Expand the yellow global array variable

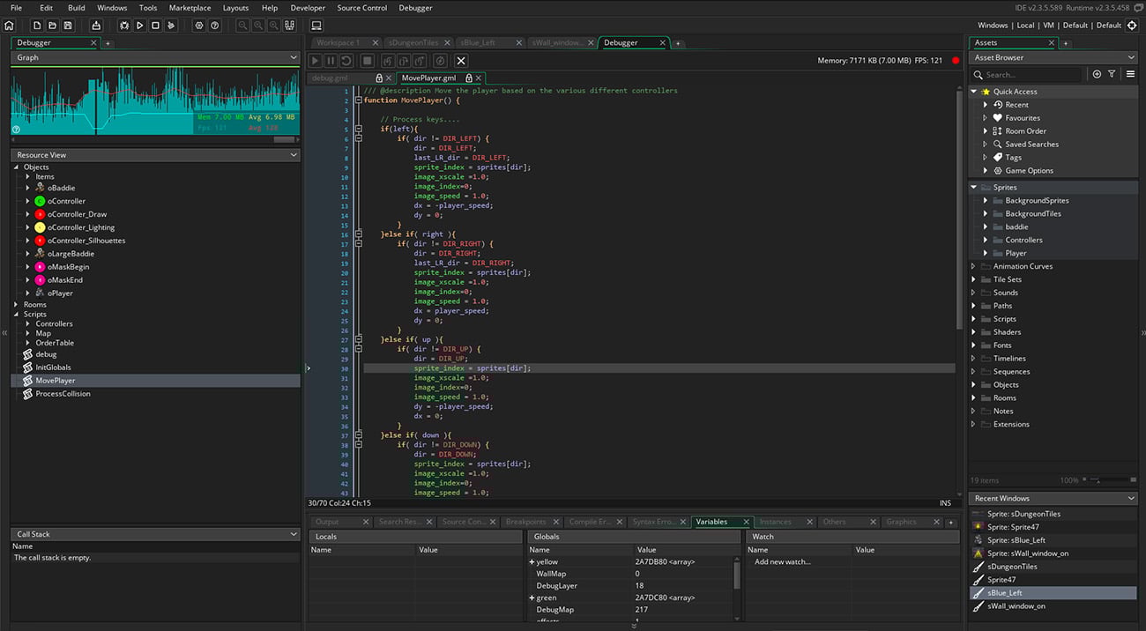point(532,562)
